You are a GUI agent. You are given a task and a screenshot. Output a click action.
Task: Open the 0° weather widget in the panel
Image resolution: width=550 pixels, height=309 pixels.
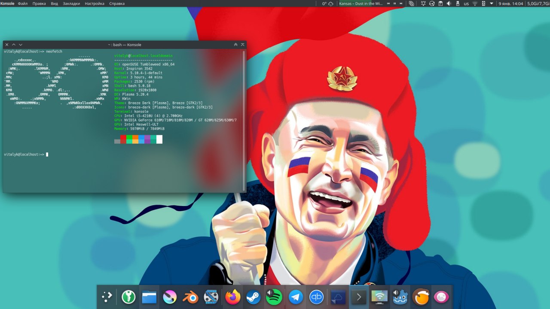(328, 3)
